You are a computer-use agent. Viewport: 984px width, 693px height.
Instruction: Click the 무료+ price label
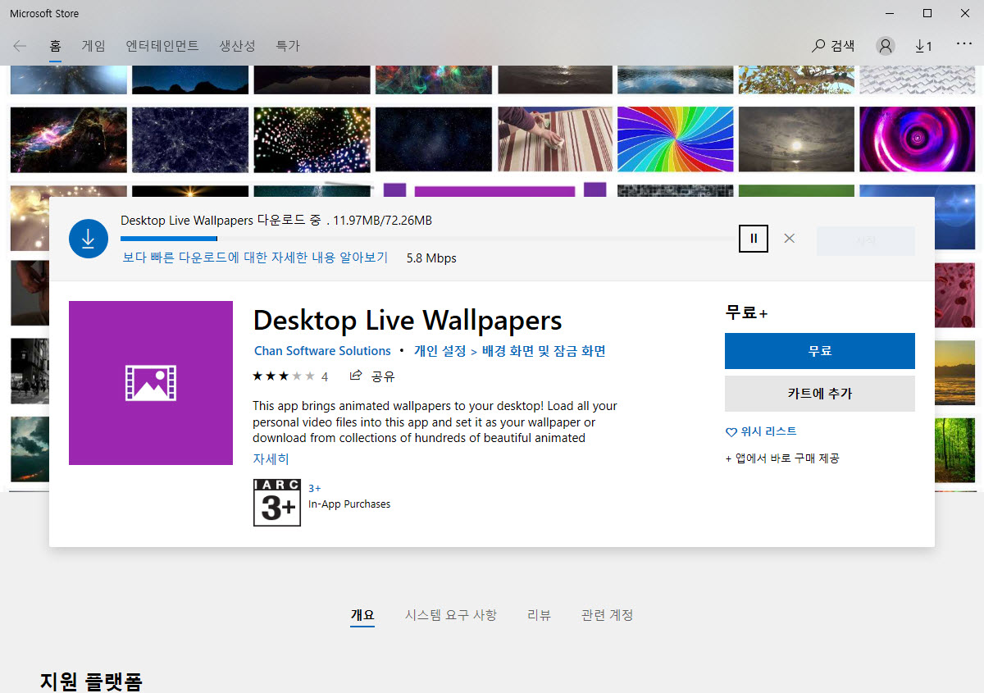(746, 312)
